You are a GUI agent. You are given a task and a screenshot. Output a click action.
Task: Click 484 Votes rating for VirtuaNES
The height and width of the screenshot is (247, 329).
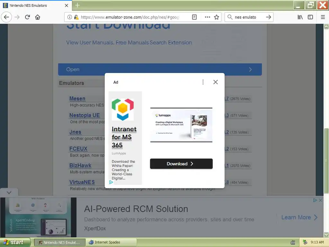pos(239,183)
